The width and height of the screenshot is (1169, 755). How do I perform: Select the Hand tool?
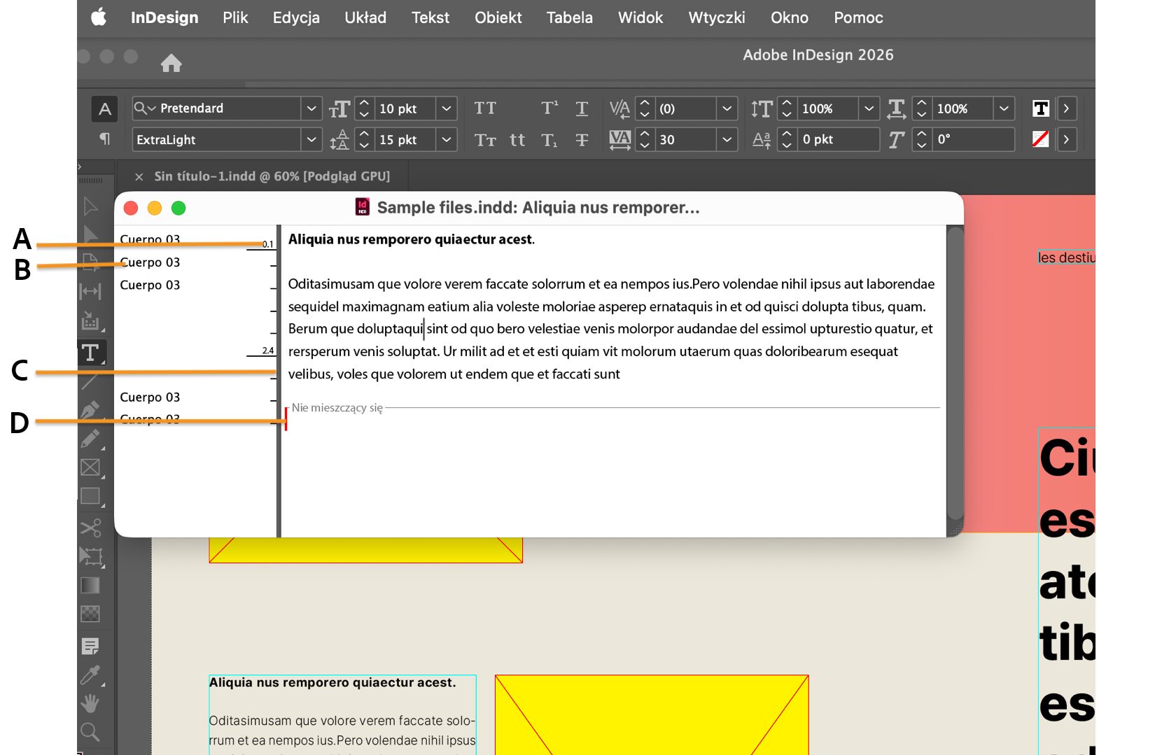click(90, 703)
